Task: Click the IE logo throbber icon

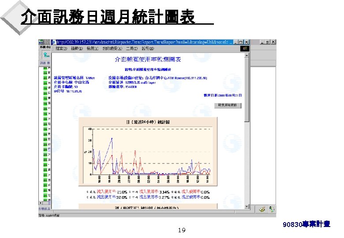Action: (x=245, y=48)
